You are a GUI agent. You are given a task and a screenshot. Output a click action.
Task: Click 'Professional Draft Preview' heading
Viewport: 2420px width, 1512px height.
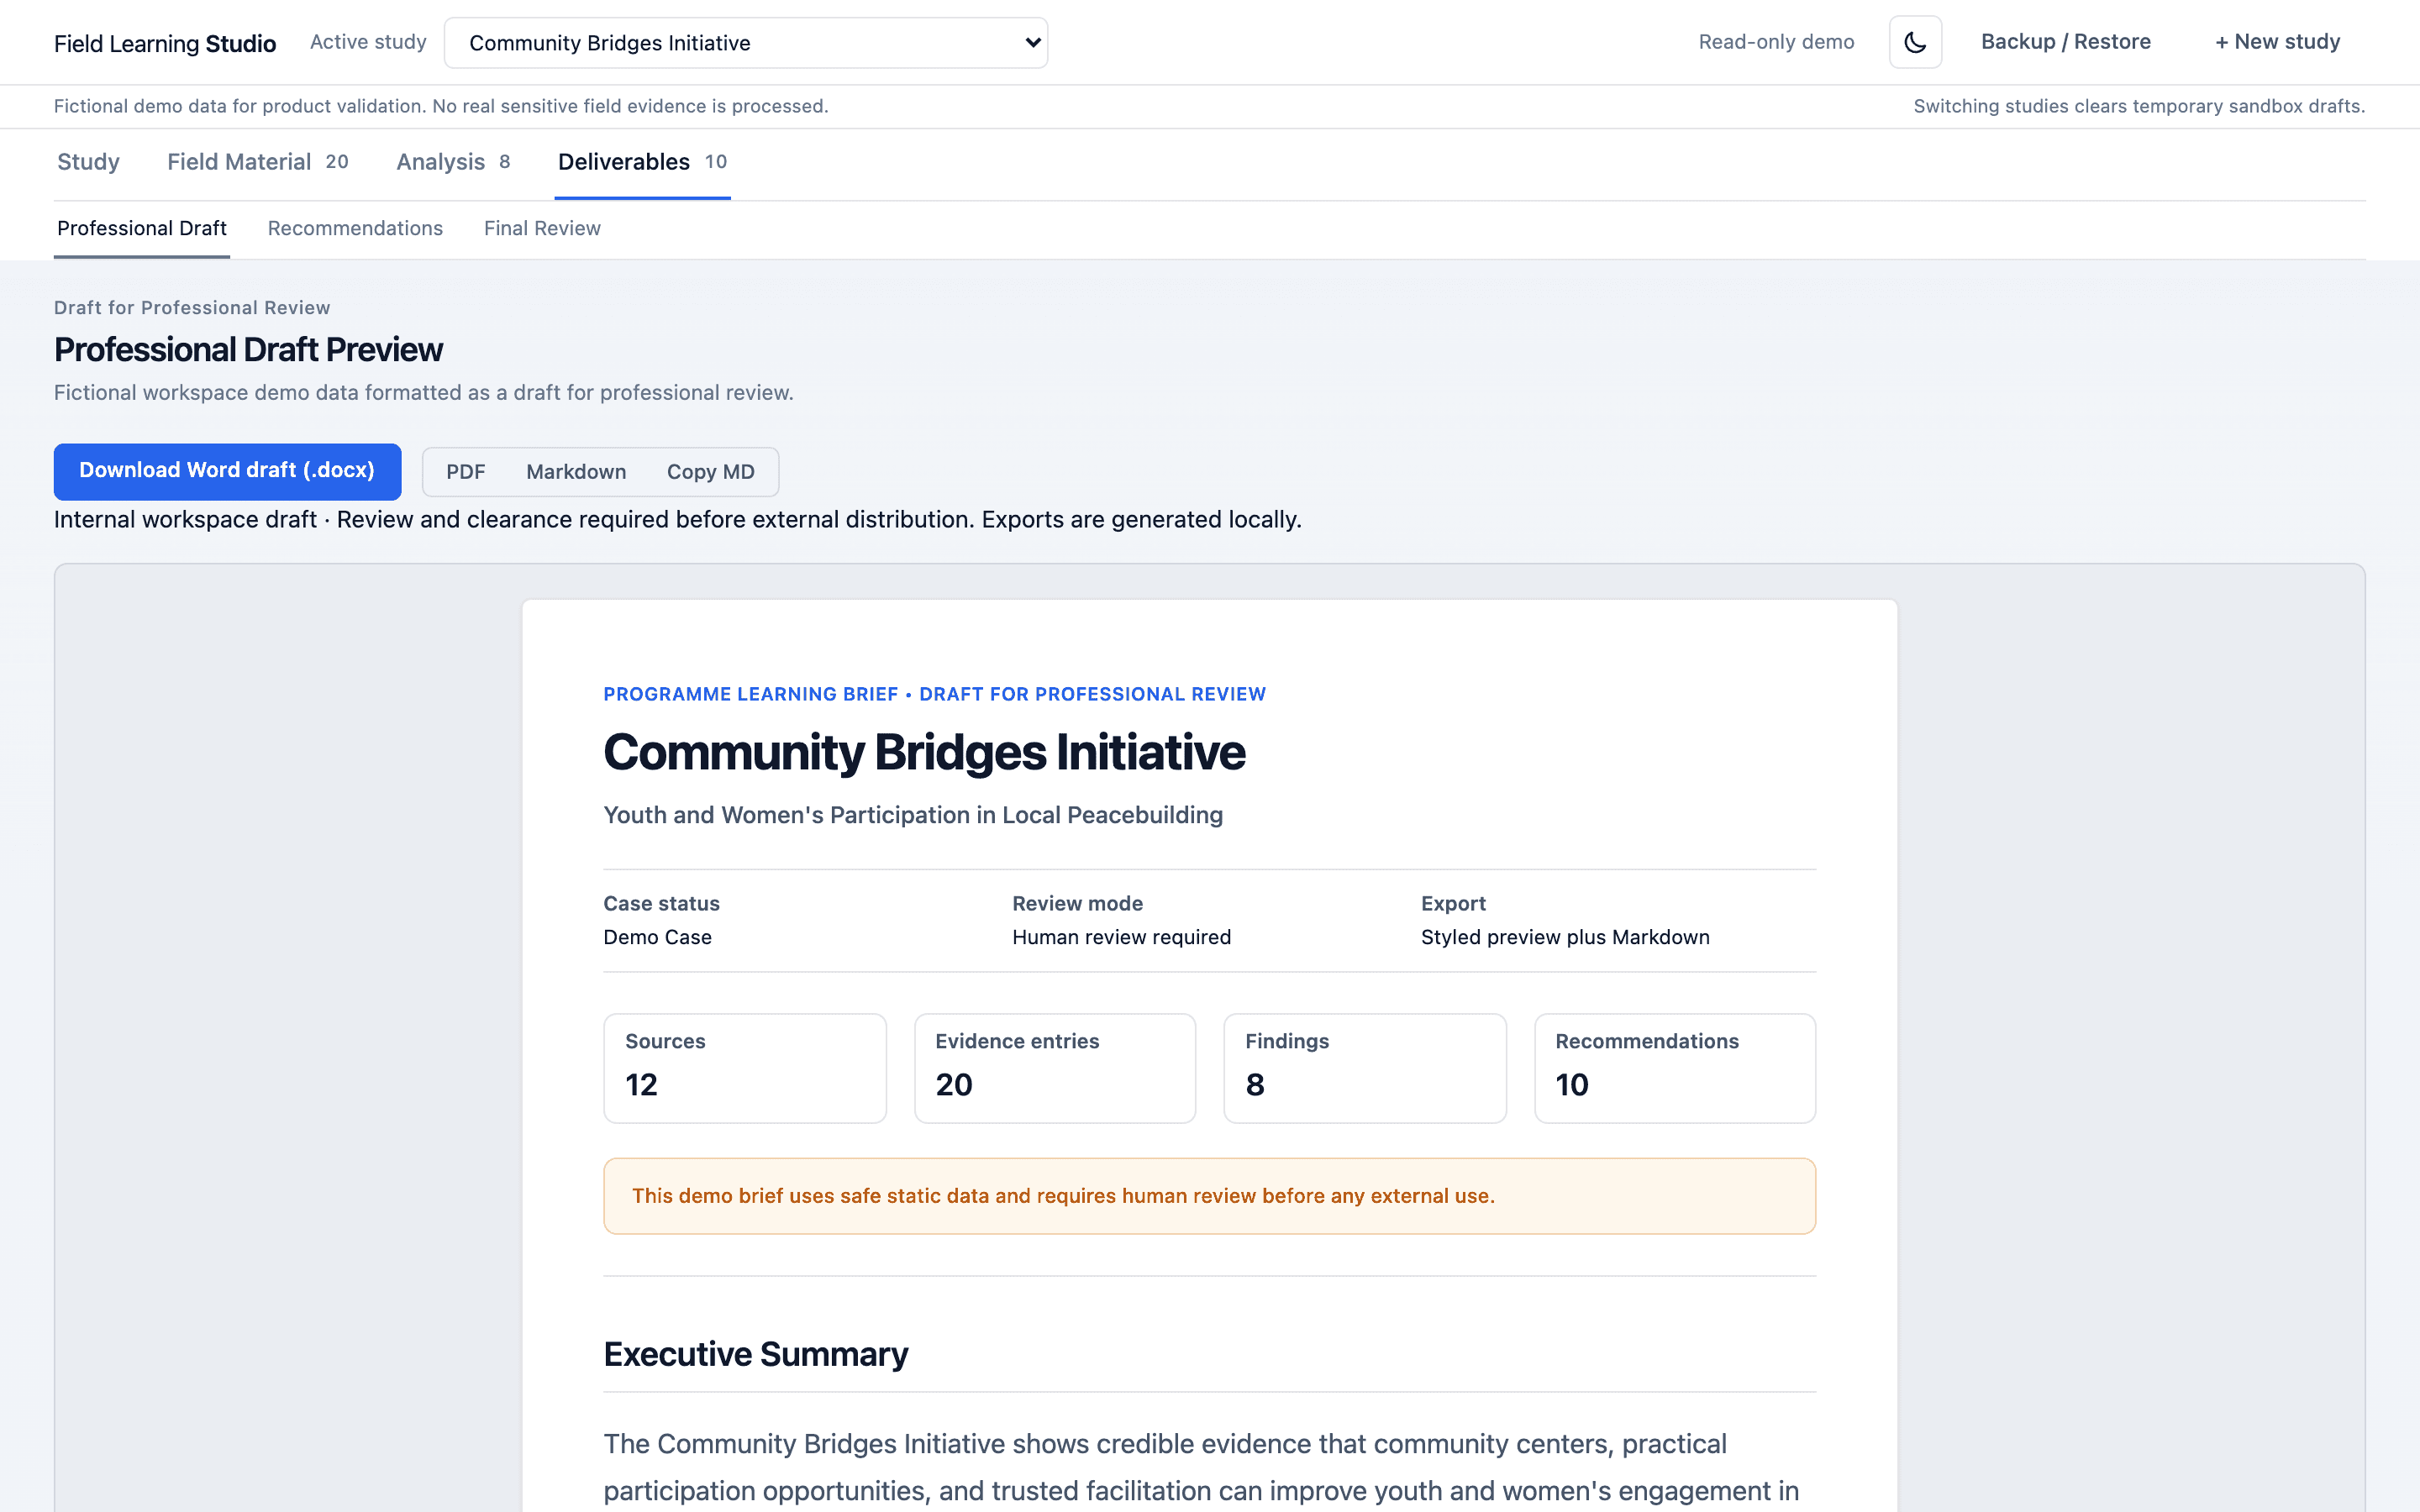[x=248, y=350]
